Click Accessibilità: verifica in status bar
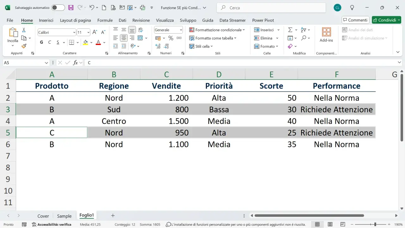 [51, 225]
